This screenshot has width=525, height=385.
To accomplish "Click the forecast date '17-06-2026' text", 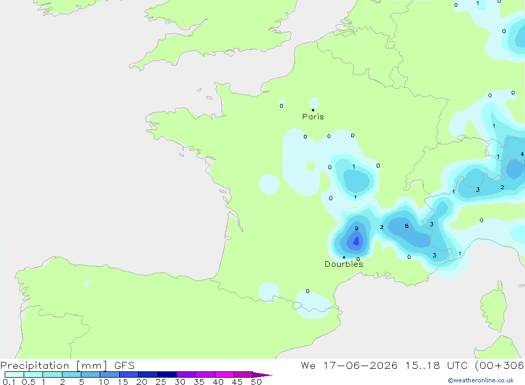I will coord(360,366).
